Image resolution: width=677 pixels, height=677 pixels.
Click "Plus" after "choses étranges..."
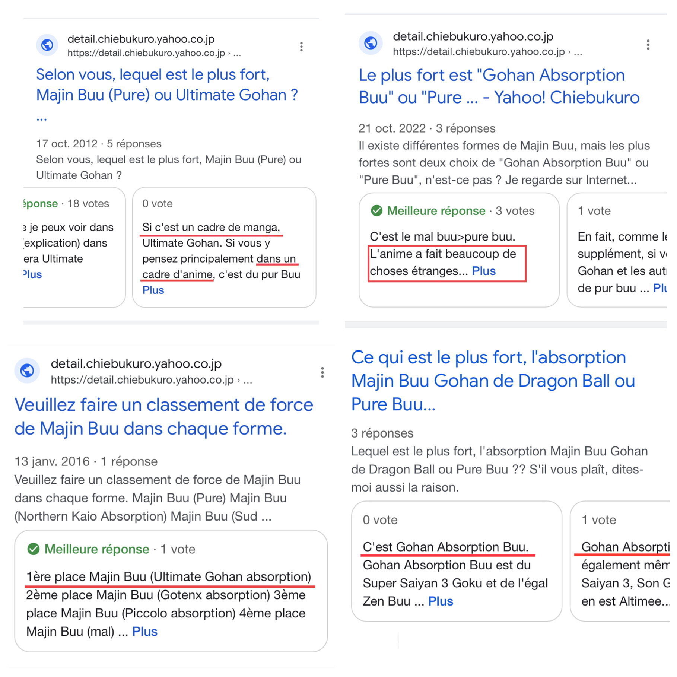(484, 271)
